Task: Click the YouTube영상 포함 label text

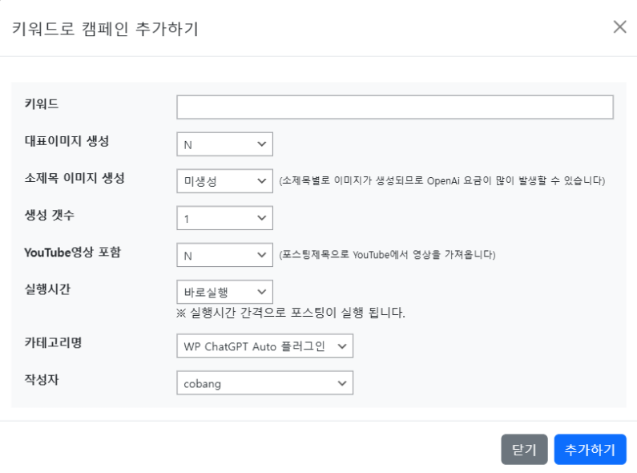Action: click(x=73, y=253)
